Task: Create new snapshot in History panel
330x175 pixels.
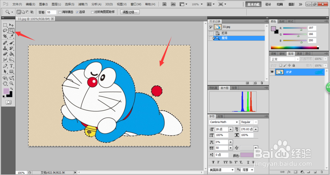Action: click(255, 83)
